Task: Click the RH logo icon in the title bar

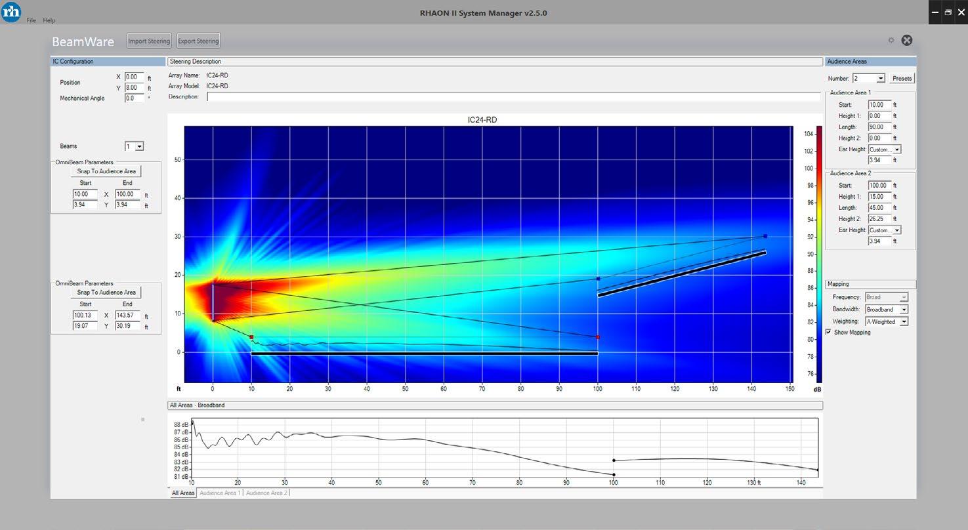Action: (11, 12)
